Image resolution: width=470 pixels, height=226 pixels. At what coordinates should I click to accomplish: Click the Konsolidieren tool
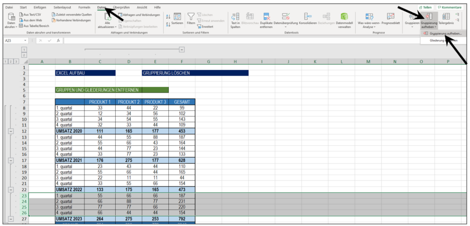(308, 18)
